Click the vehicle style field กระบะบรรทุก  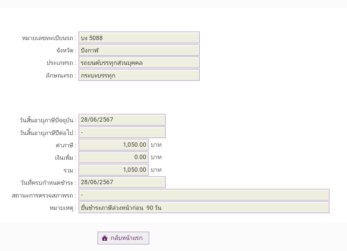(139, 75)
